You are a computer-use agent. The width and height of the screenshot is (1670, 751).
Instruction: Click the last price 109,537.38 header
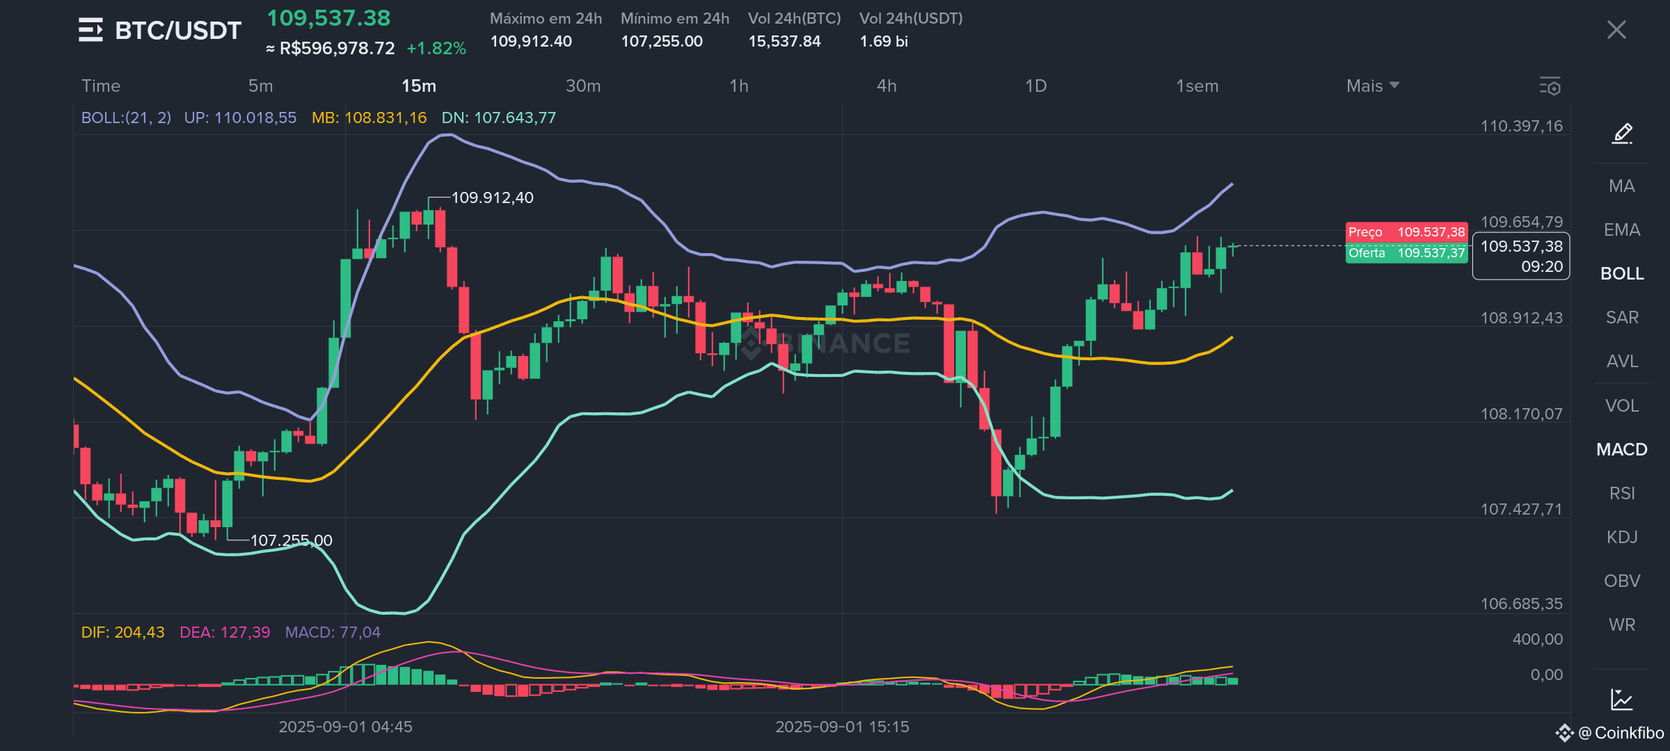click(x=329, y=18)
